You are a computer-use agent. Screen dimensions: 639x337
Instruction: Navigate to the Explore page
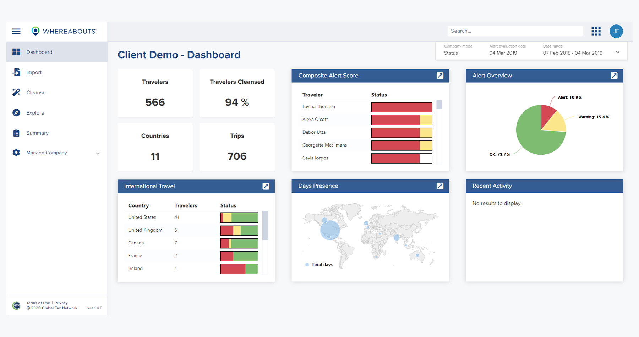[35, 113]
